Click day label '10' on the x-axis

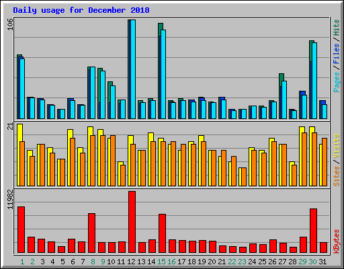click(111, 262)
